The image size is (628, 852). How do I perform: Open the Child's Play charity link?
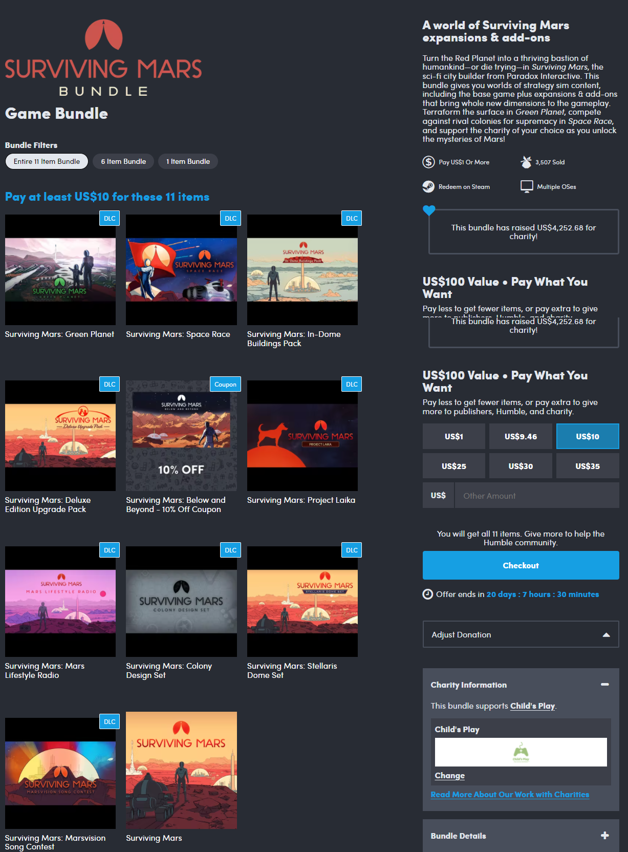click(532, 706)
